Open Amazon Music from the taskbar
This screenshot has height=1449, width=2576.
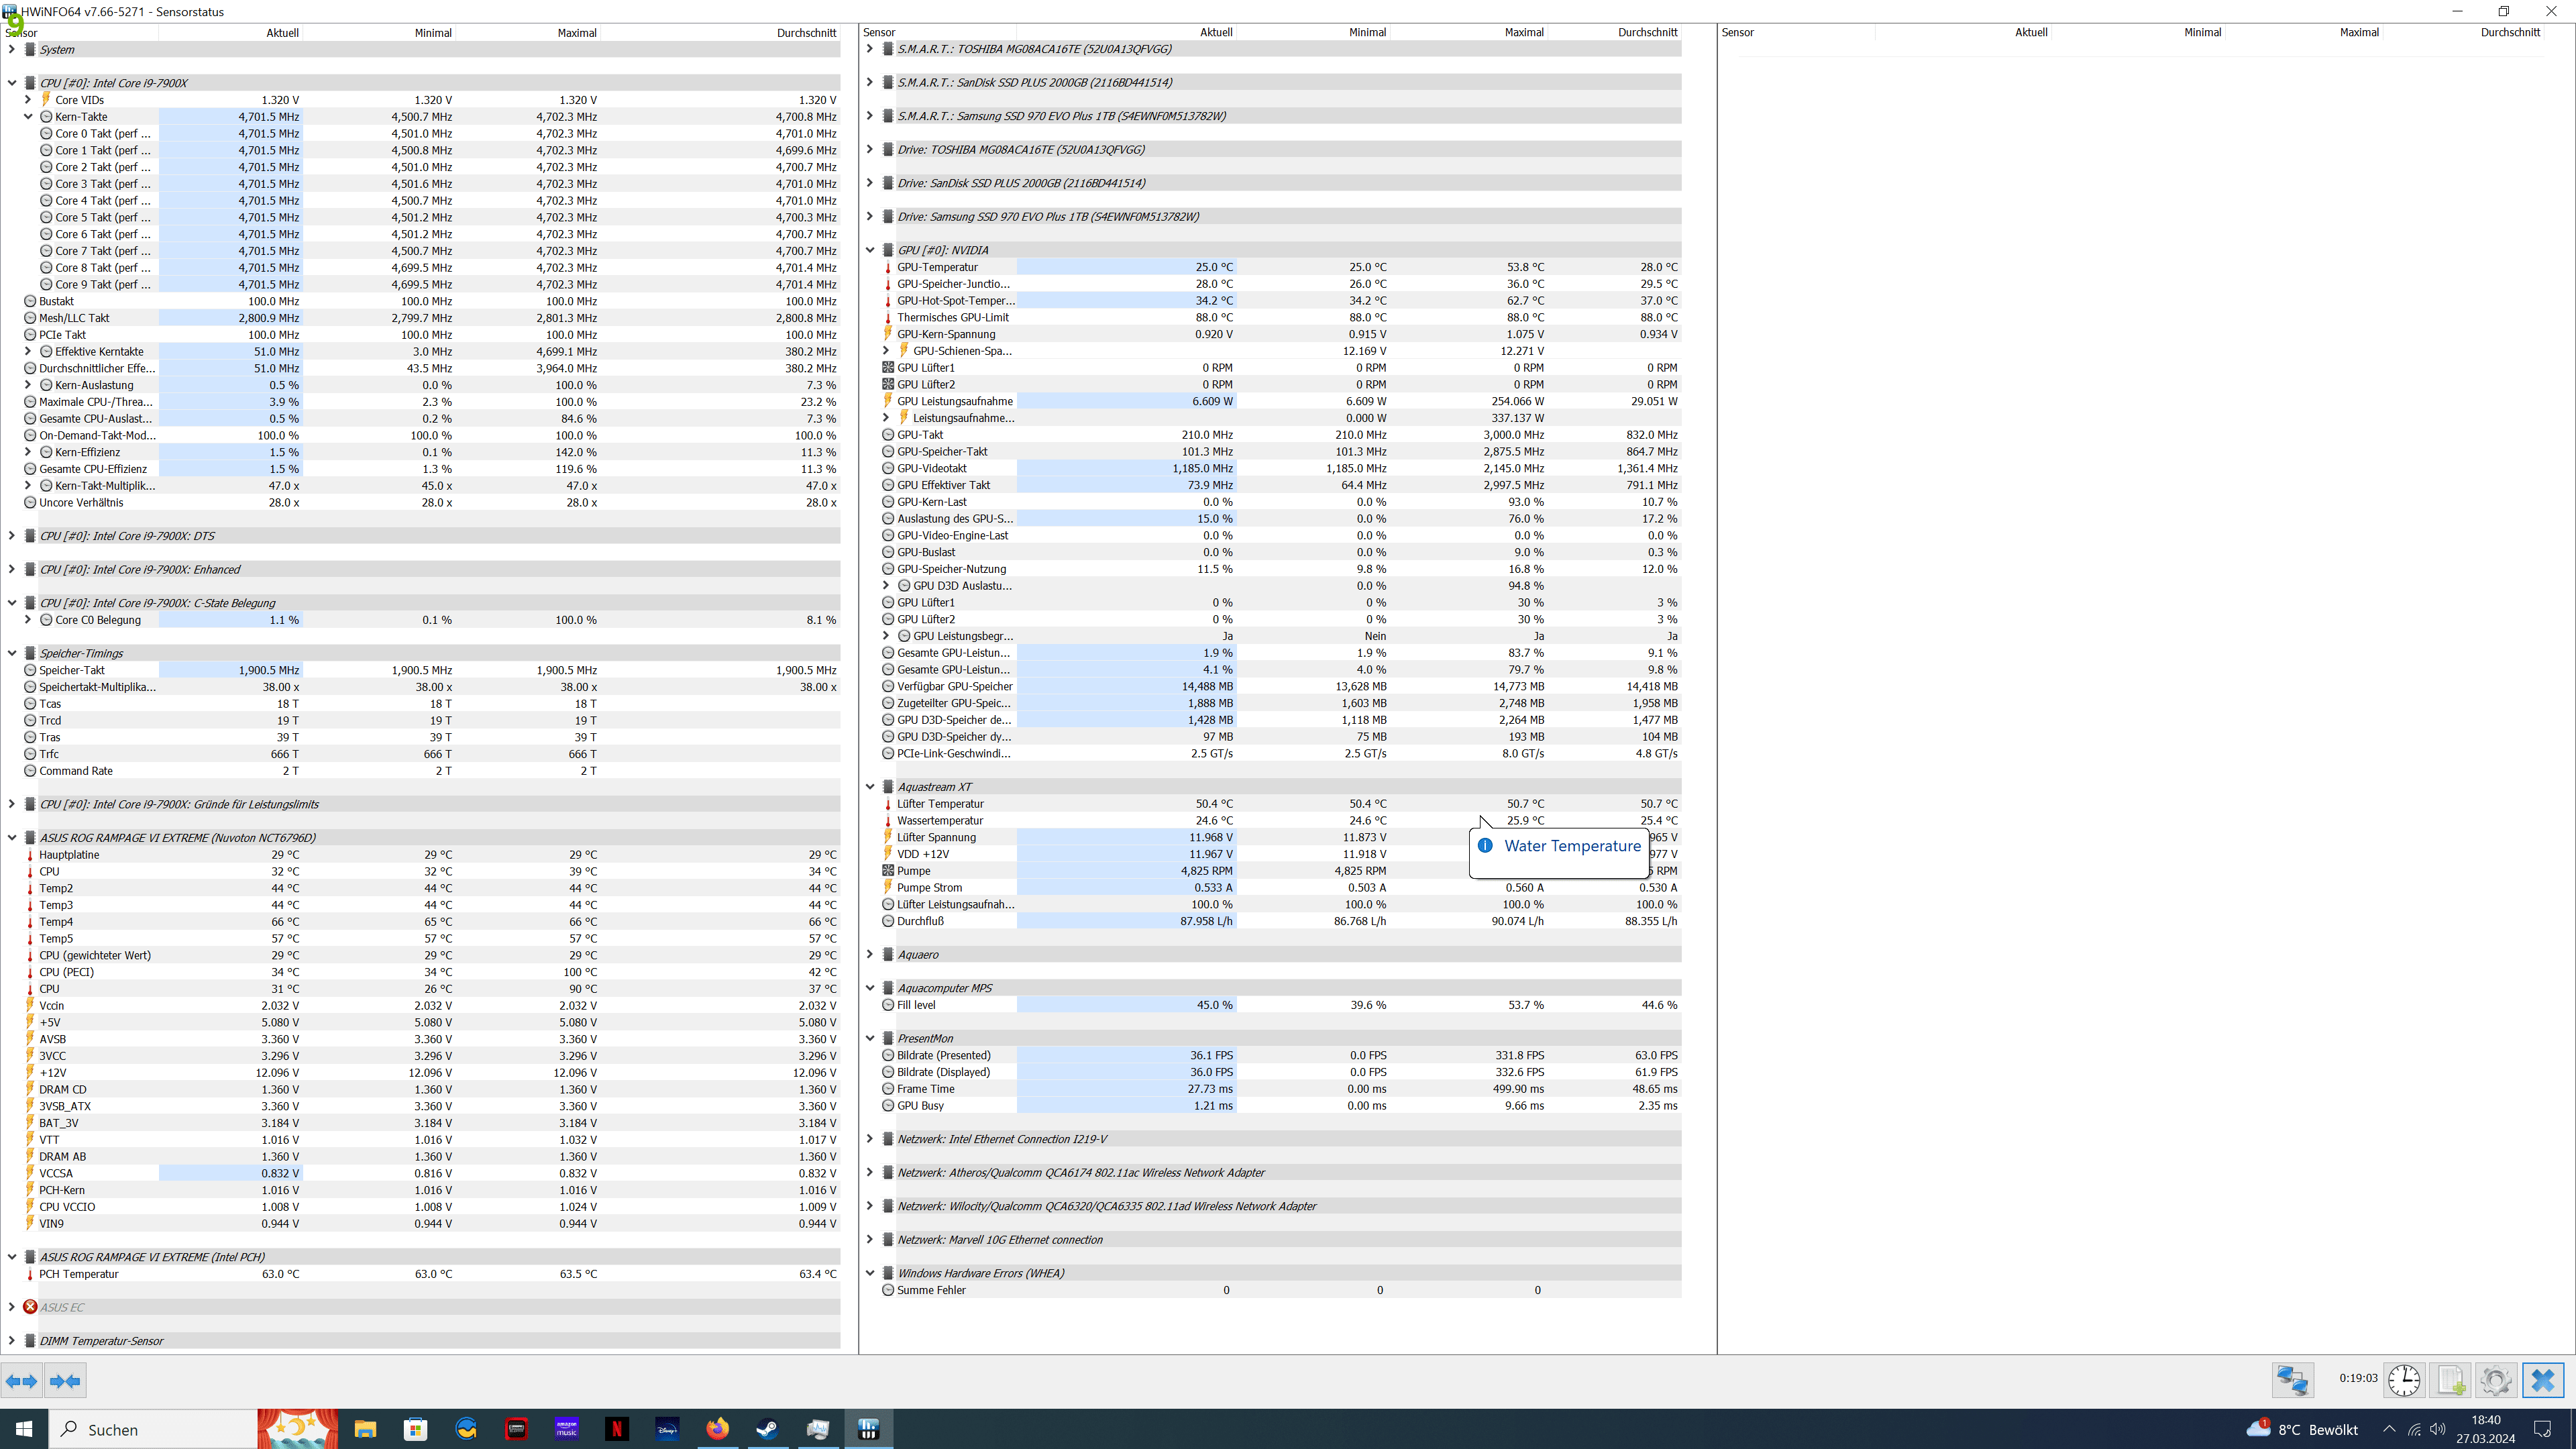pos(567,1429)
